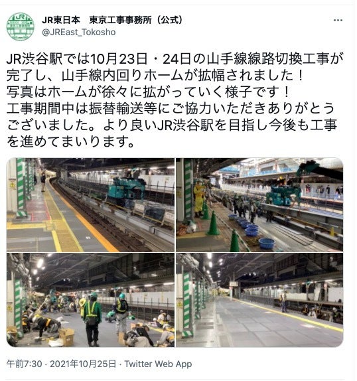Open the 午前7:30 timestamp link
The width and height of the screenshot is (357, 381).
click(x=24, y=364)
